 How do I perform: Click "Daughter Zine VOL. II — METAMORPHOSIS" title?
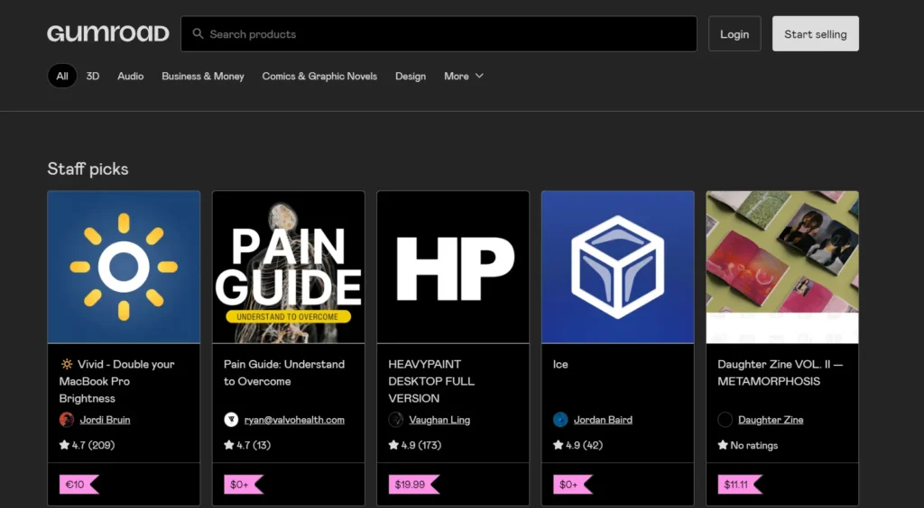(x=781, y=373)
